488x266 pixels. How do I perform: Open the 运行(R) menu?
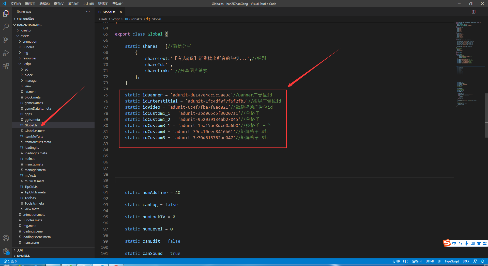pyautogui.click(x=88, y=4)
